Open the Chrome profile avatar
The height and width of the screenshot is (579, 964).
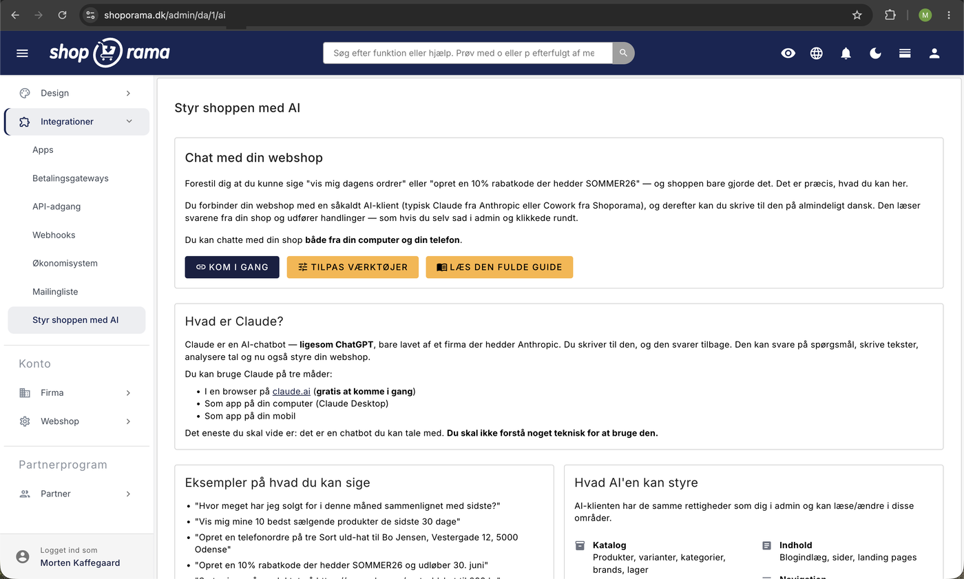(x=925, y=14)
